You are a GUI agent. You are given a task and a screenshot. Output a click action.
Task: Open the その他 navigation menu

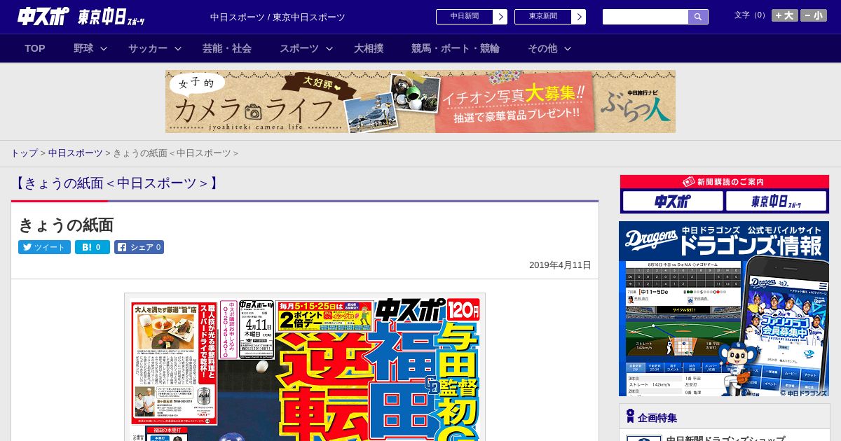(542, 48)
